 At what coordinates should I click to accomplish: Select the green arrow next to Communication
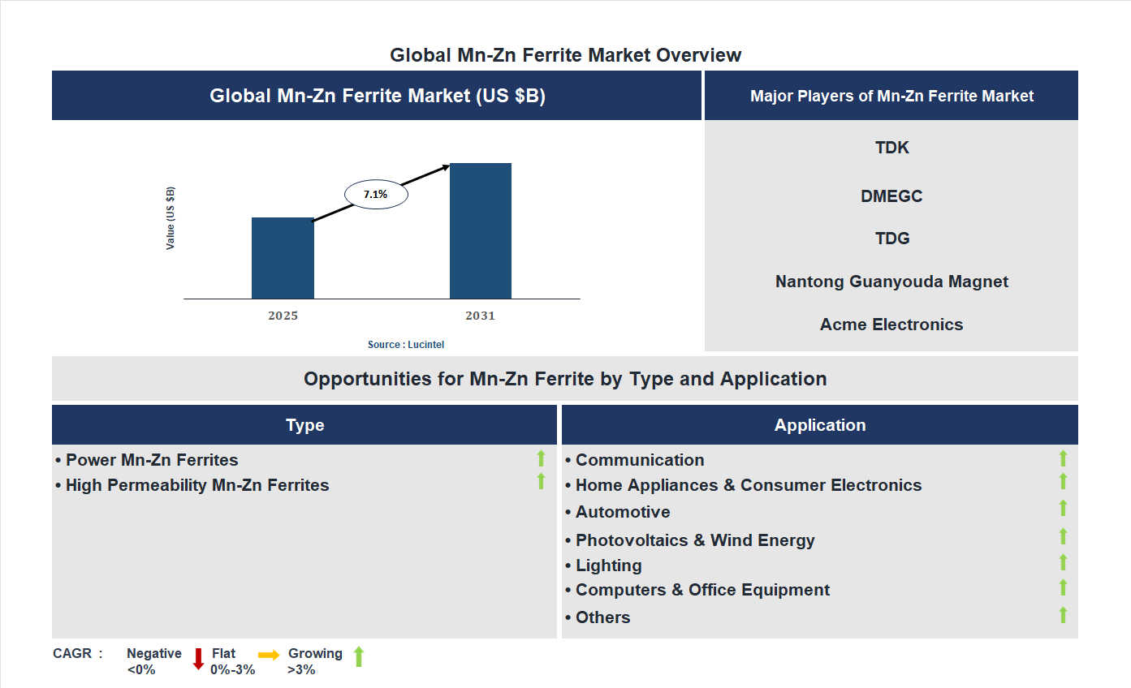click(x=1064, y=458)
